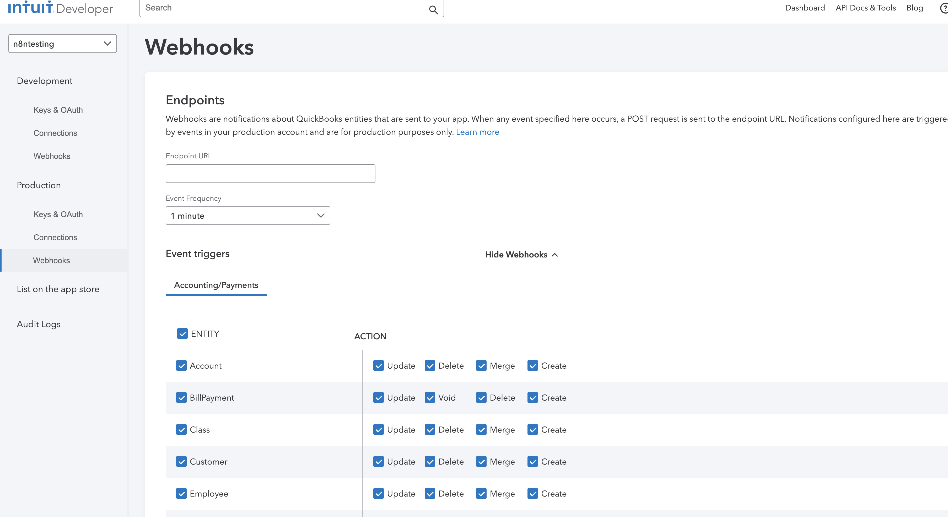The width and height of the screenshot is (948, 517).
Task: Open the Event Frequency dropdown
Action: click(x=248, y=216)
